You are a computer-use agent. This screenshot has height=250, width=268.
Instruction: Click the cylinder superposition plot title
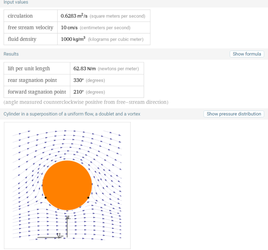click(72, 114)
